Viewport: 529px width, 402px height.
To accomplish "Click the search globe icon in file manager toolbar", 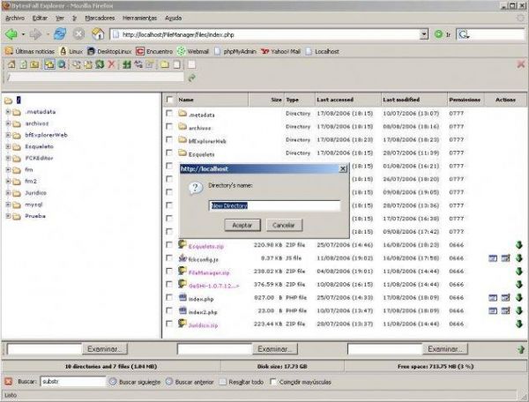I will [62, 64].
